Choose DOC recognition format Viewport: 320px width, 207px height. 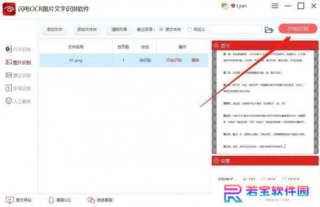point(263,179)
